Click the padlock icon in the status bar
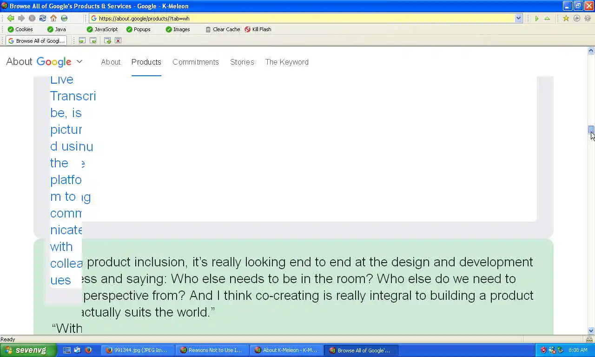Image resolution: width=595 pixels, height=357 pixels. click(x=589, y=339)
